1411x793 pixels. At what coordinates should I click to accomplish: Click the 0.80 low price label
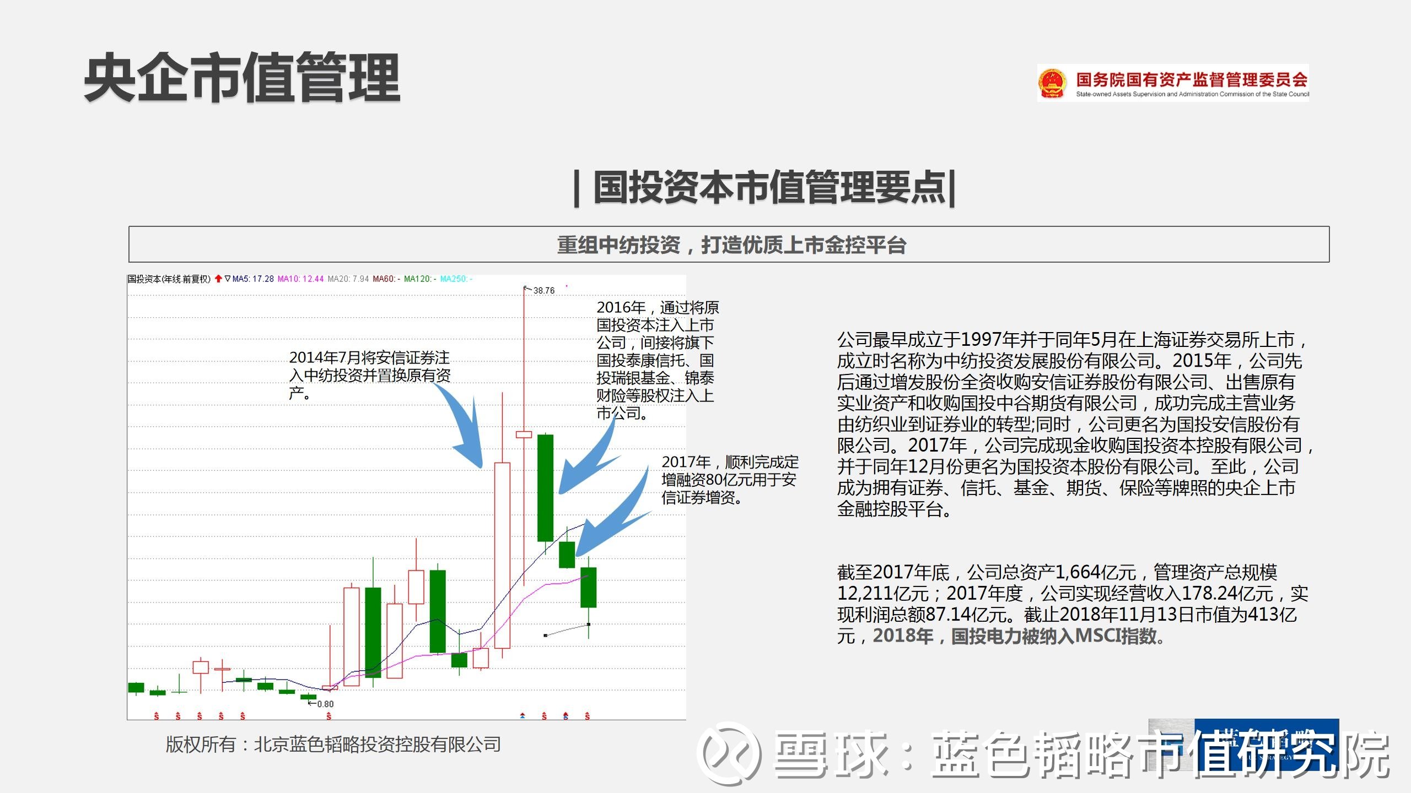click(x=325, y=704)
